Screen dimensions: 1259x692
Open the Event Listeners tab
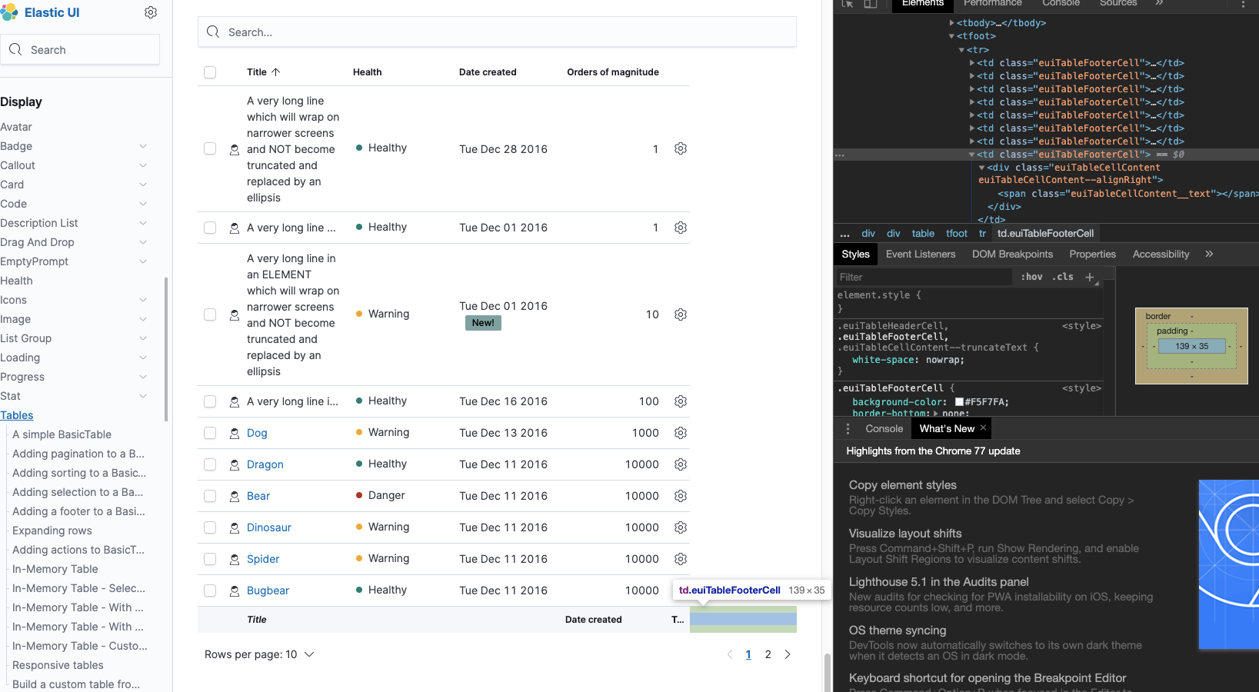tap(920, 254)
